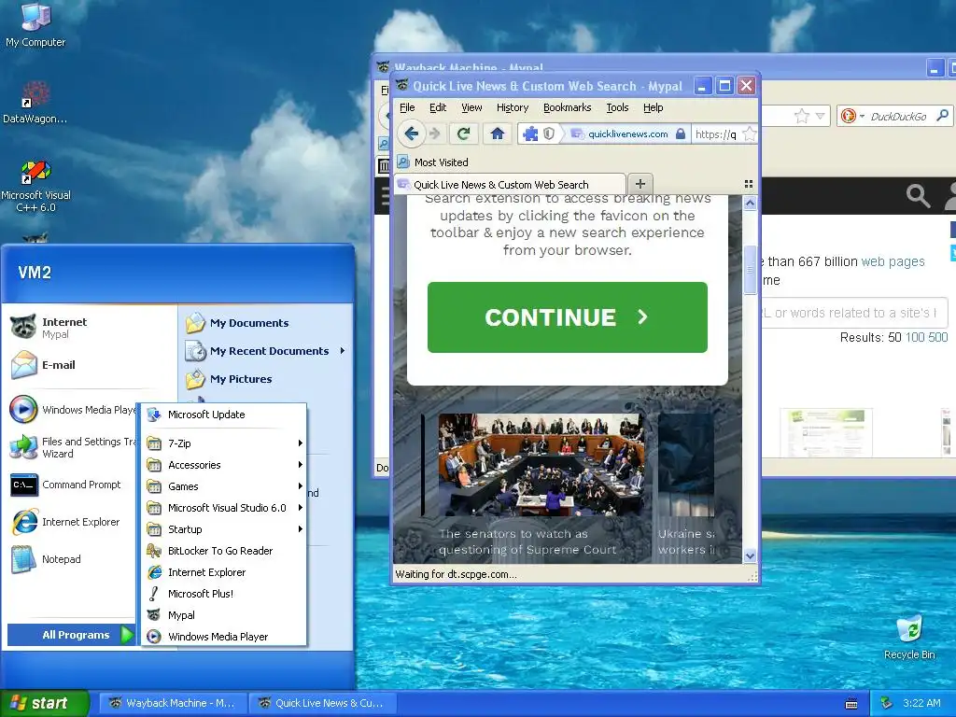Open search engine dropdown next to DuckDuckGo icon
The image size is (956, 717).
pos(862,116)
